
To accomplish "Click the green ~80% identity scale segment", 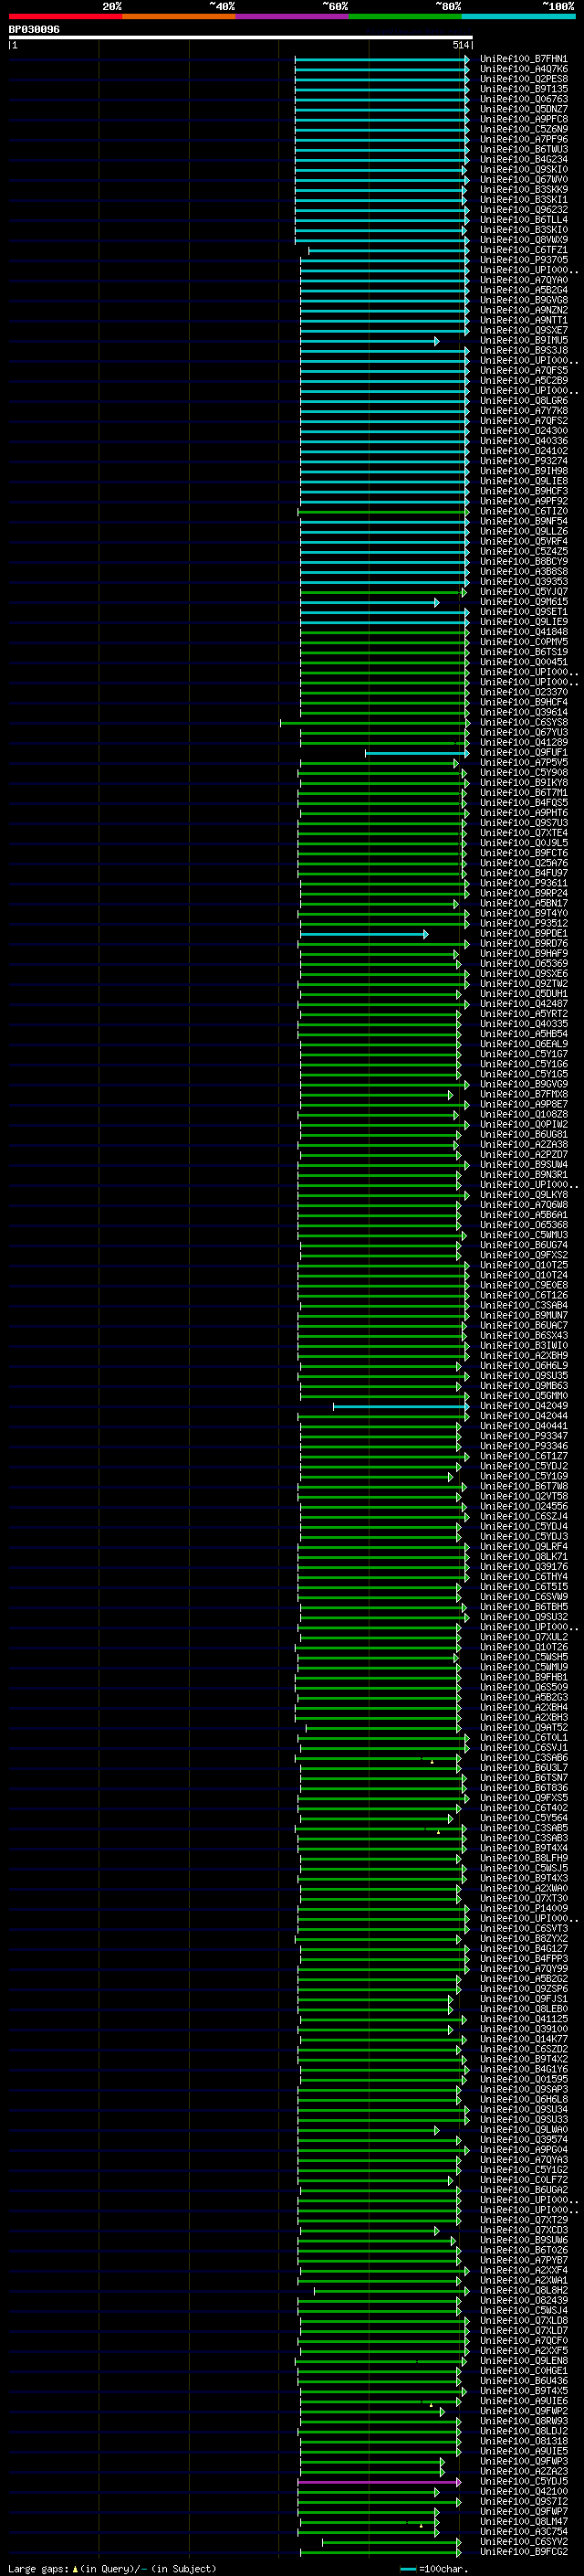I will (x=405, y=16).
